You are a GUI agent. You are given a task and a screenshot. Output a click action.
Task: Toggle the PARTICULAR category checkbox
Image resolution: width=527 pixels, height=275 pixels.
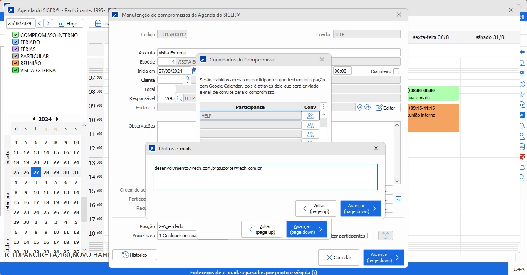click(16, 56)
